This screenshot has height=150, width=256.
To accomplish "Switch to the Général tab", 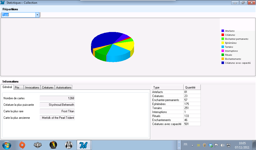I will click(7, 87).
